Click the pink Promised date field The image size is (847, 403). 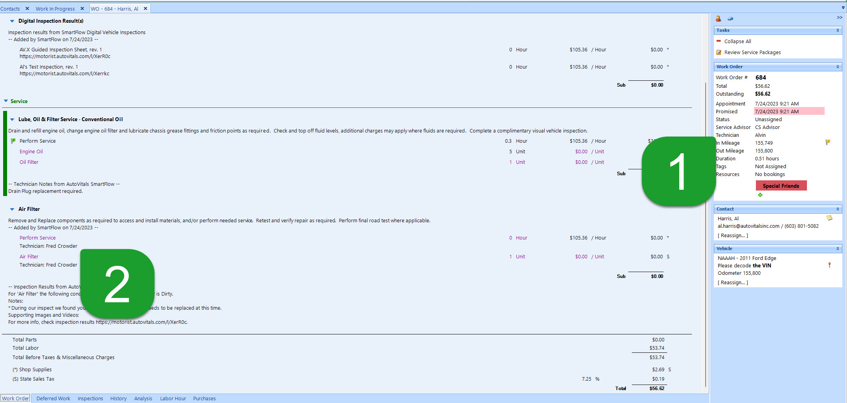789,111
